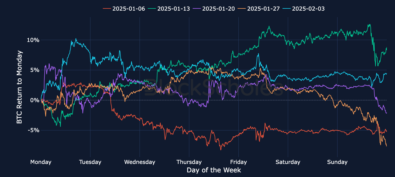This screenshot has width=395, height=177.
Task: Click the 10% y-axis tick label
Action: tap(33, 40)
